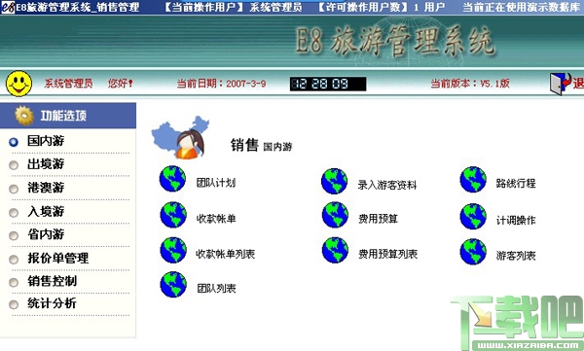This screenshot has width=584, height=351.
Task: Open the 团队计划 globe icon
Action: (x=173, y=179)
